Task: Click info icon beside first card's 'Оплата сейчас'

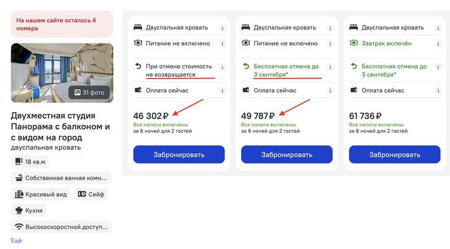Action: pos(223,90)
